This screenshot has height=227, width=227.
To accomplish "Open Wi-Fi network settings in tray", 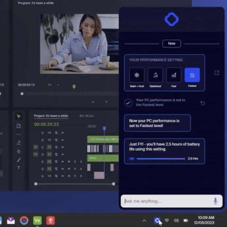I will [167, 221].
